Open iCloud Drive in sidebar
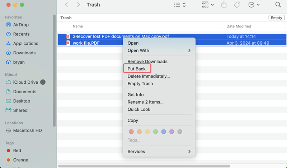The width and height of the screenshot is (287, 168). coord(25,82)
